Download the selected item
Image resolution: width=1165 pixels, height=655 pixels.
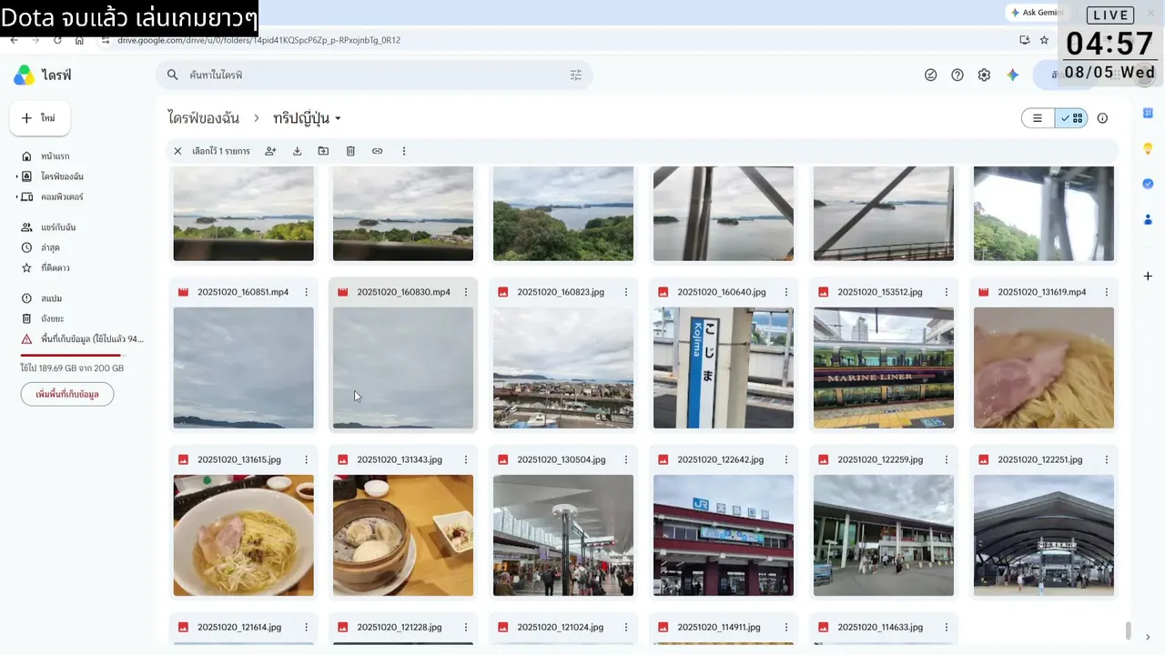click(x=297, y=151)
